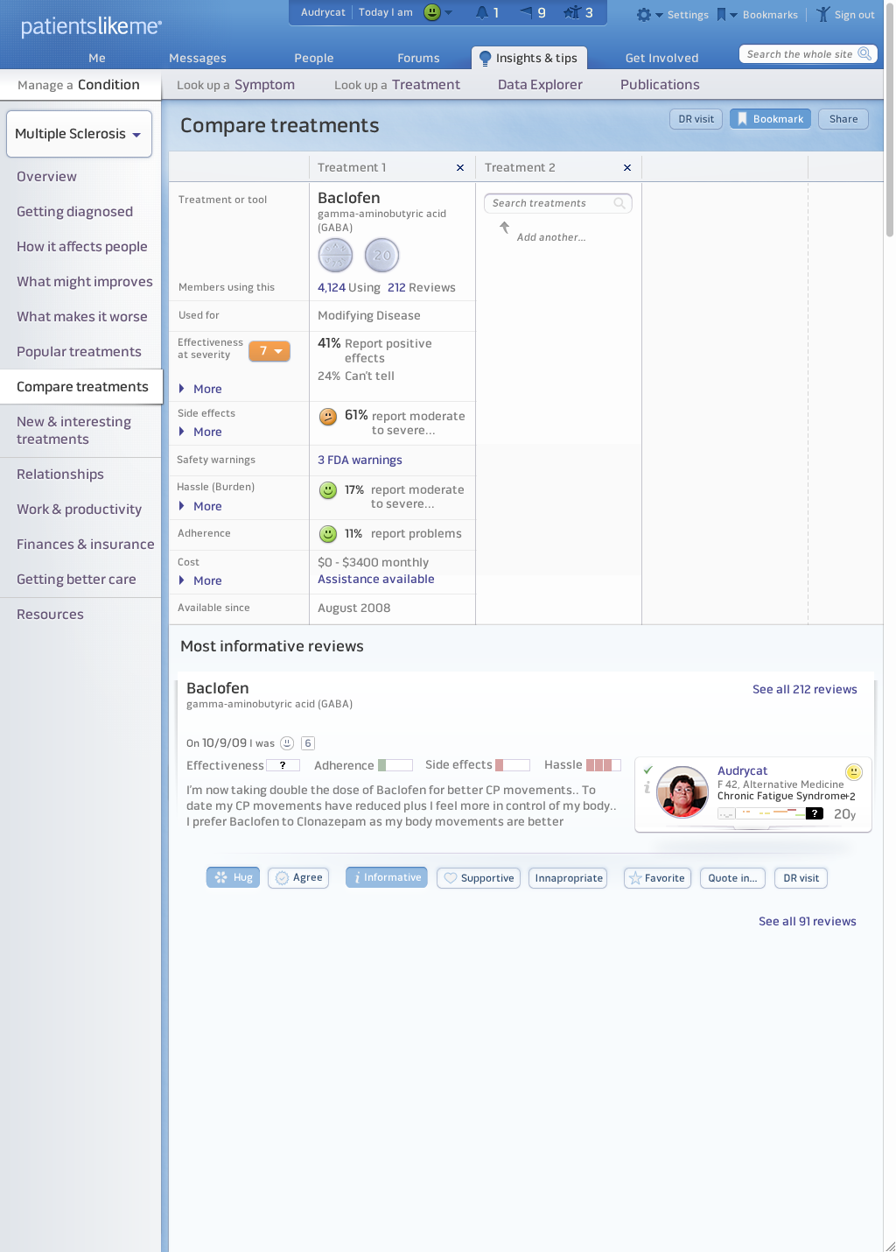This screenshot has height=1252, width=896.
Task: Click the Hassle green smiley icon
Action: (x=328, y=490)
